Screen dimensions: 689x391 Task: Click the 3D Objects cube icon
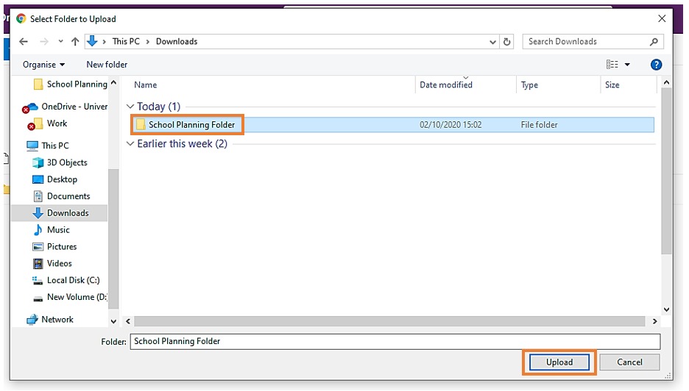tap(38, 163)
